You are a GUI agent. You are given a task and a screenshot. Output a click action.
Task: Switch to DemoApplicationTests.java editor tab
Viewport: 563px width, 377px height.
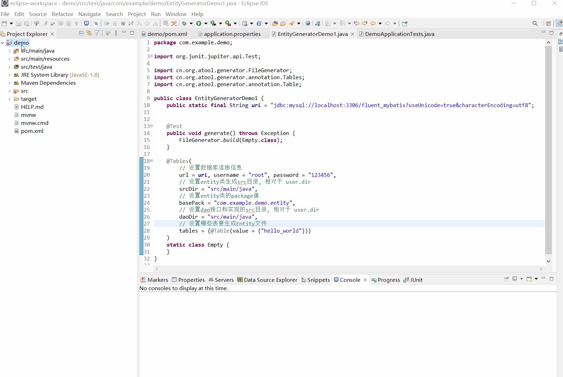397,34
